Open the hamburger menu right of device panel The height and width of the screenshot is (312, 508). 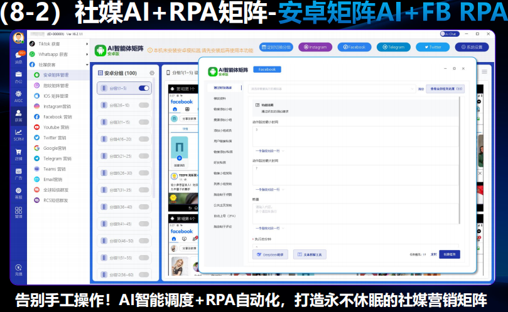pos(484,72)
